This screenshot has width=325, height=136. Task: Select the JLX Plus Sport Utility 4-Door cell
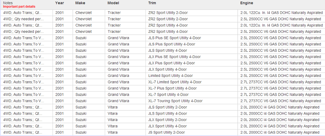click(x=172, y=63)
